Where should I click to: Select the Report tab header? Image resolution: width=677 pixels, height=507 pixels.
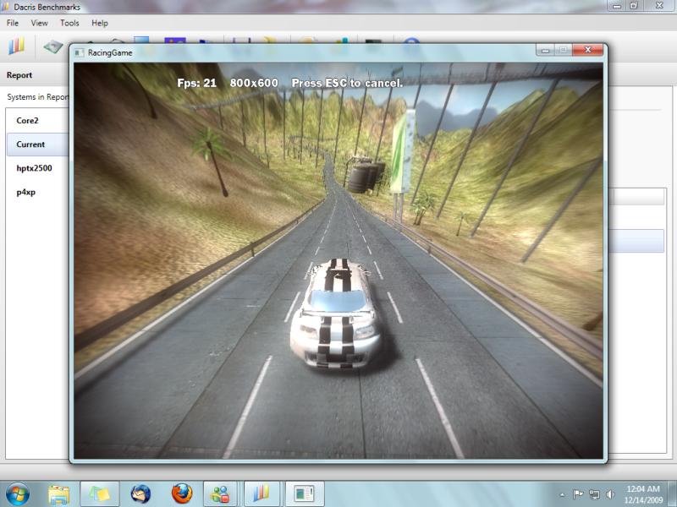coord(19,75)
